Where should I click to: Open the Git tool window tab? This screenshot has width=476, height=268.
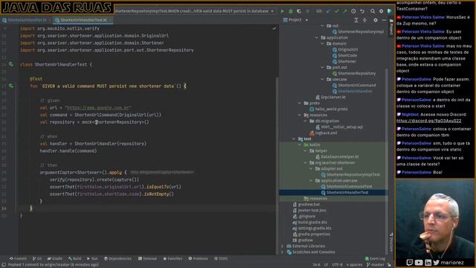pyautogui.click(x=37, y=258)
